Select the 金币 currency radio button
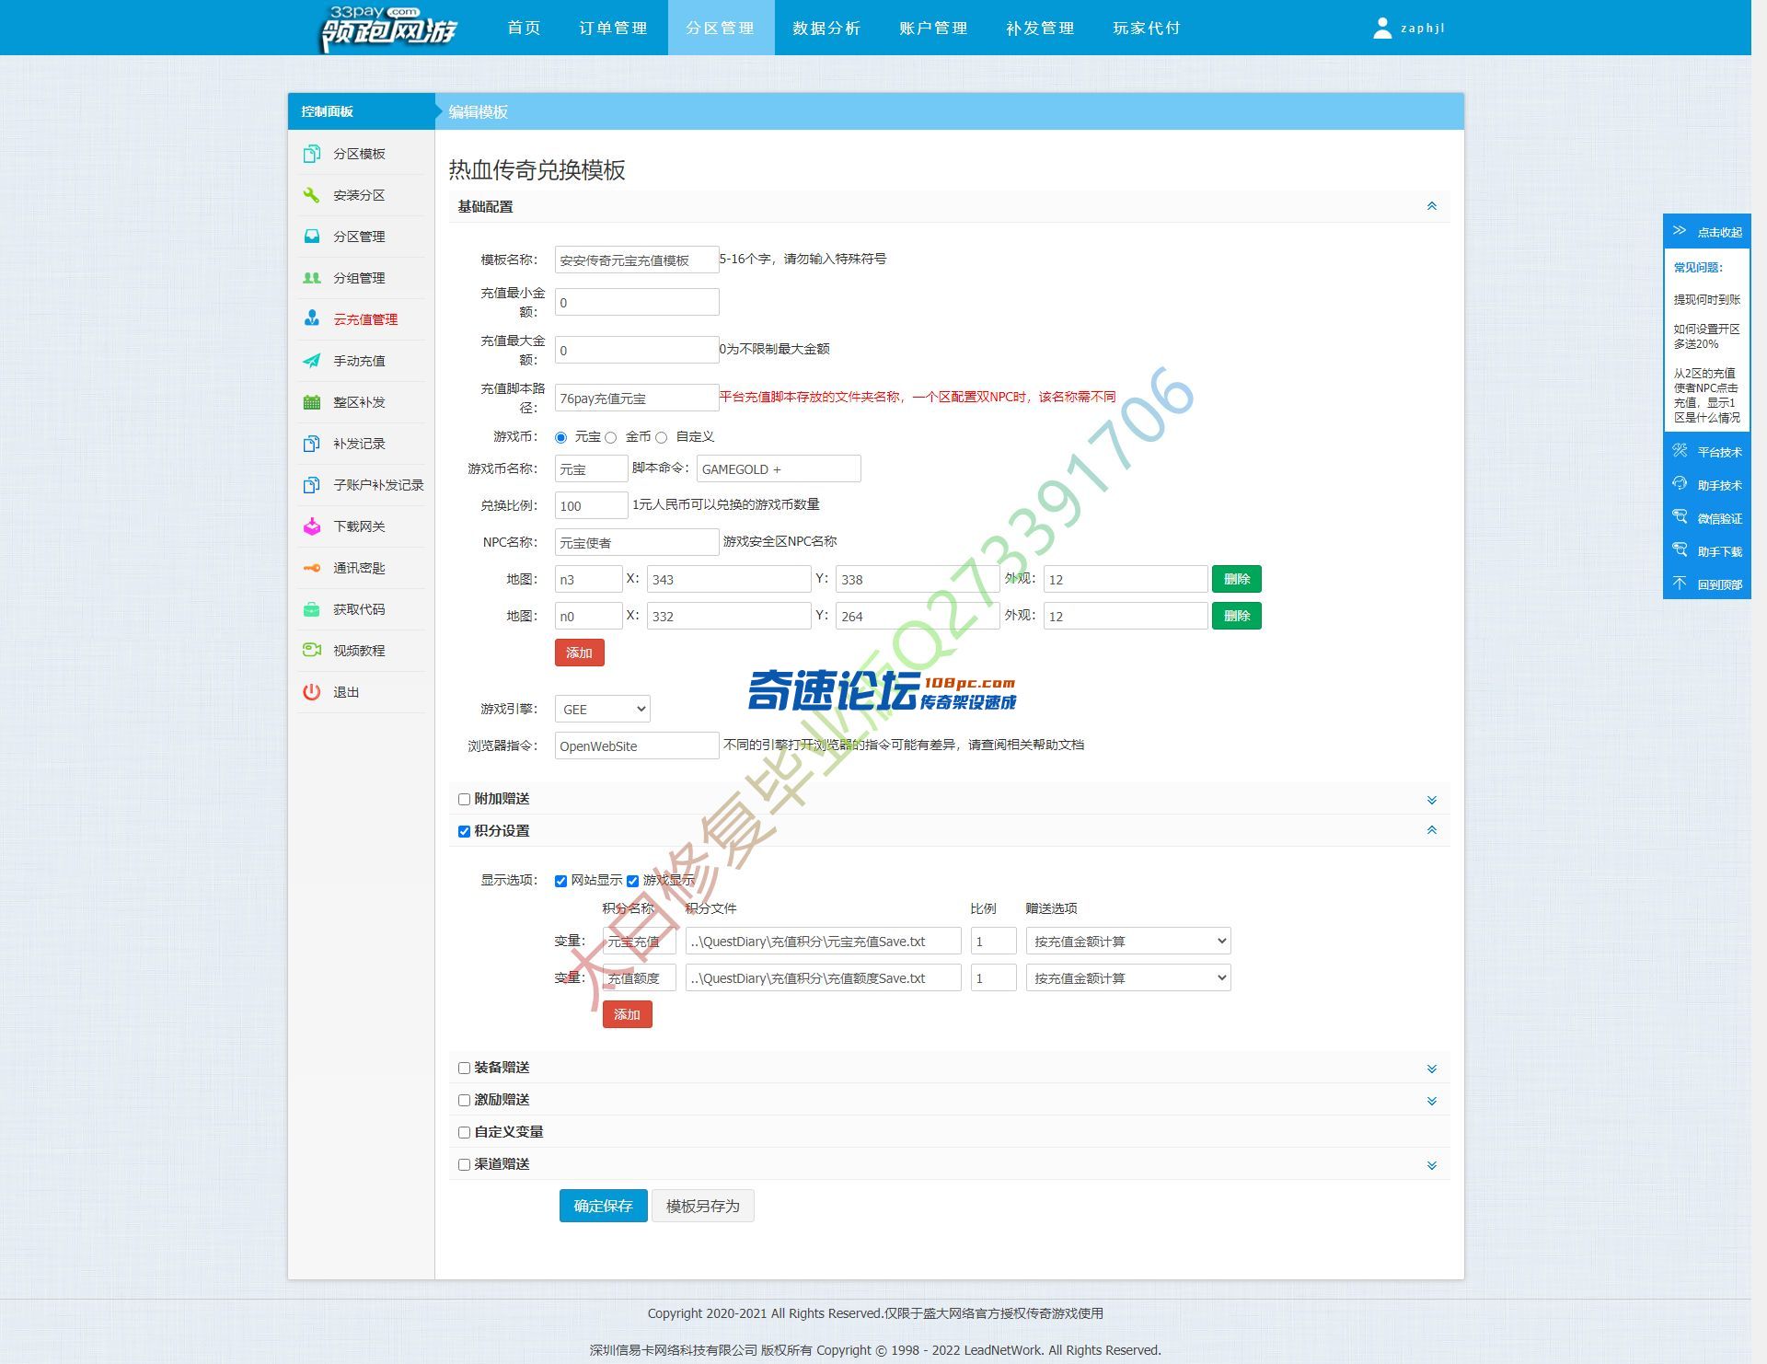 pyautogui.click(x=610, y=437)
